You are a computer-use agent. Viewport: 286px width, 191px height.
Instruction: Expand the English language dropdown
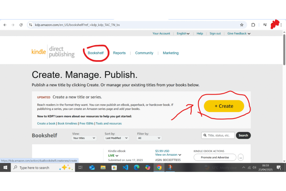[x=183, y=33]
